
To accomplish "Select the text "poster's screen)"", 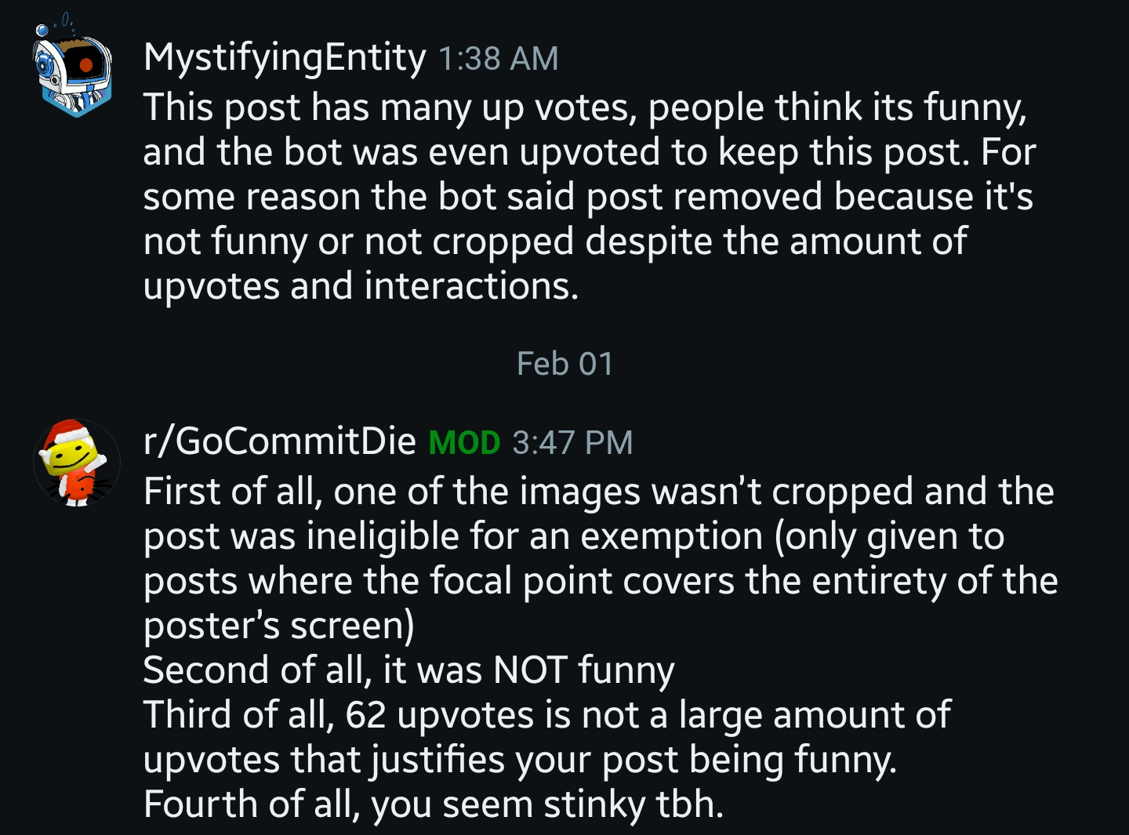I will tap(278, 626).
